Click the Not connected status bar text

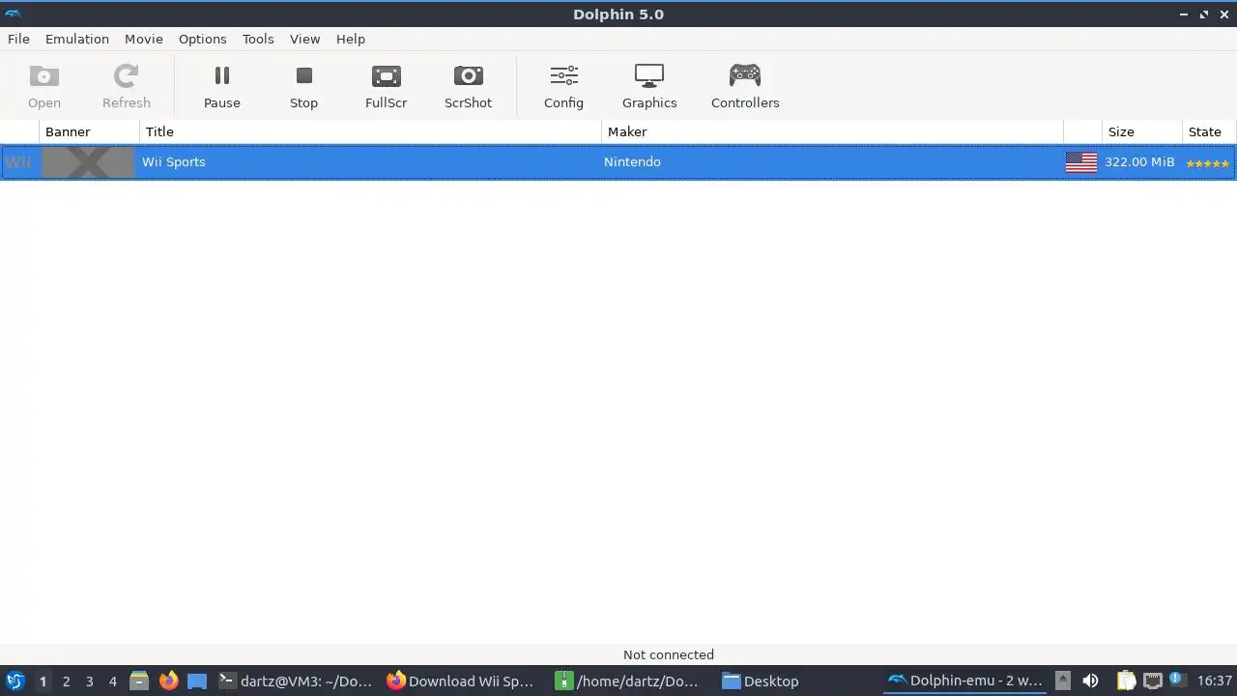pos(669,654)
